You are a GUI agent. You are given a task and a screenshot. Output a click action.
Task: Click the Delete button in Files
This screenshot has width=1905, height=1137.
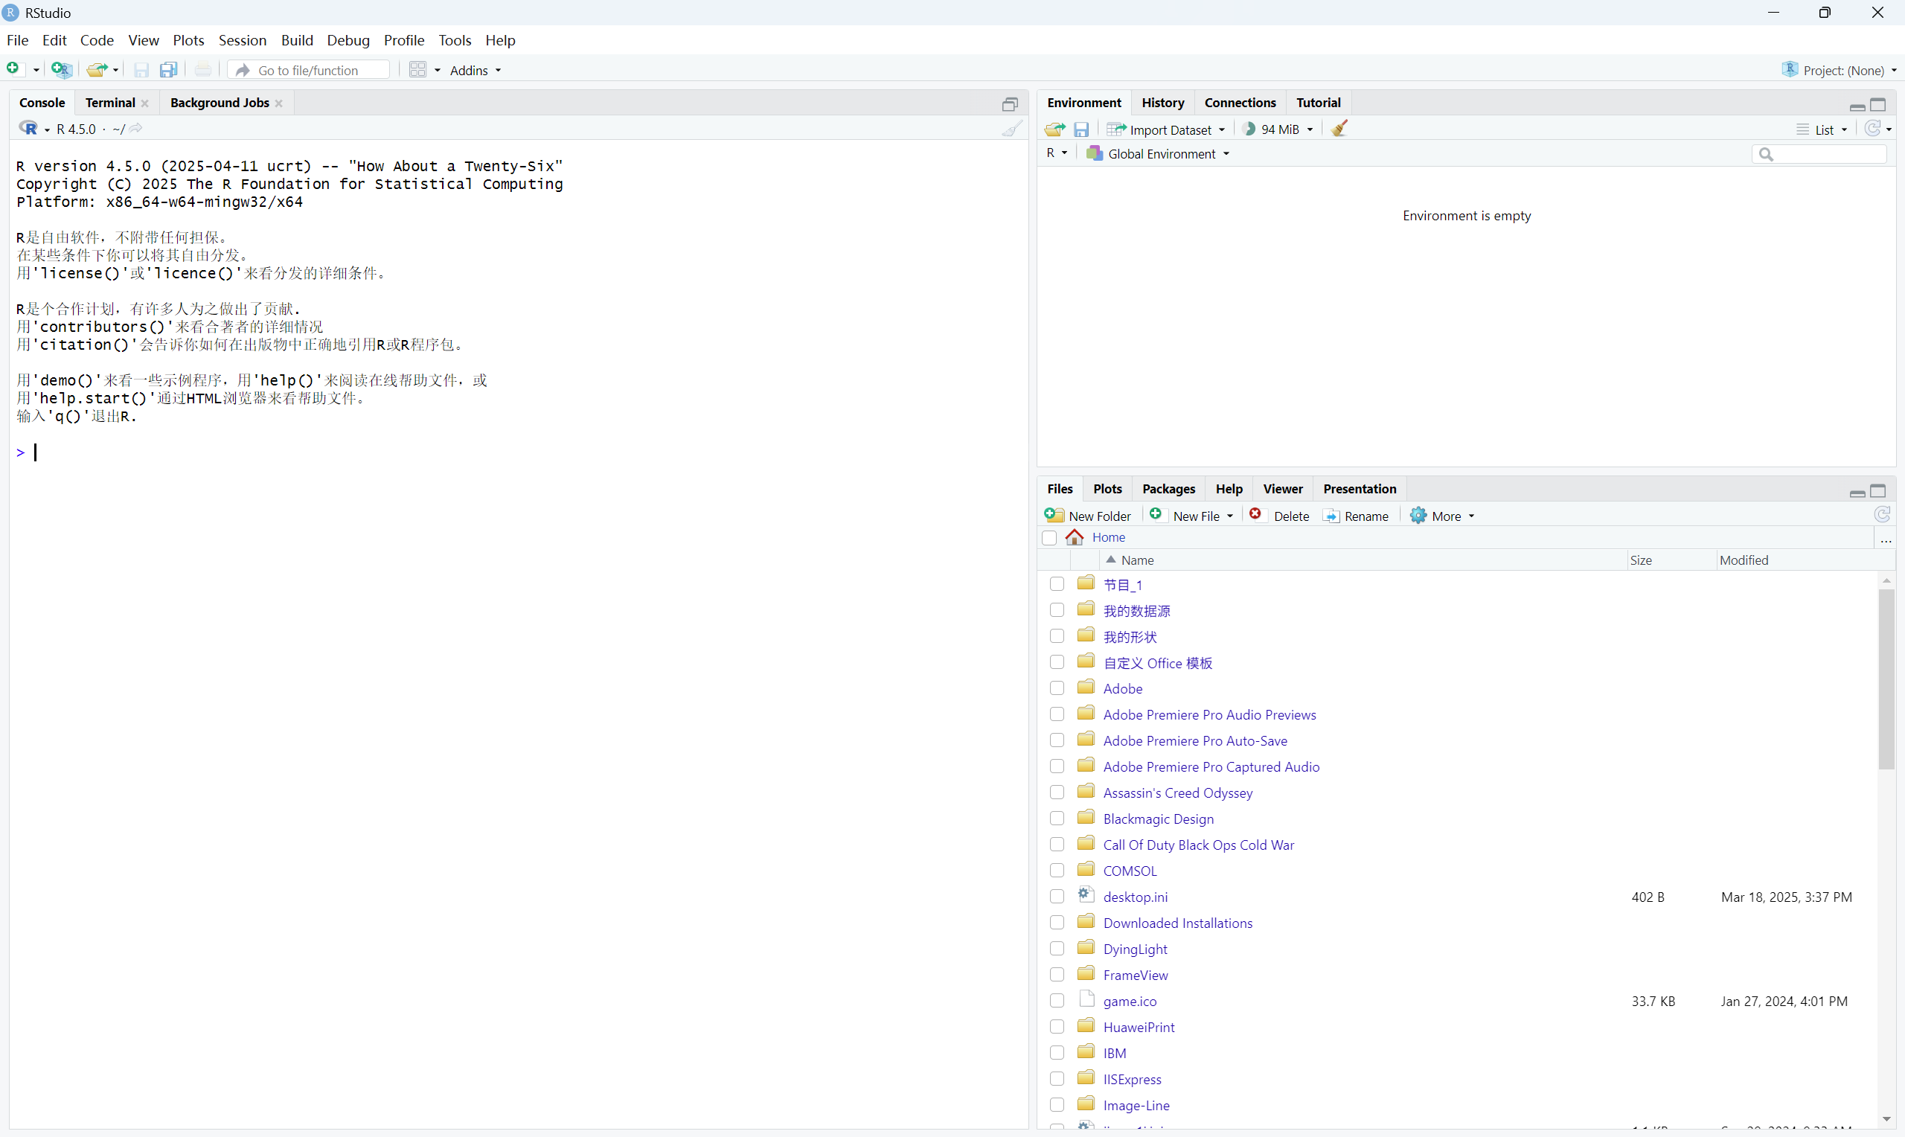coord(1280,516)
